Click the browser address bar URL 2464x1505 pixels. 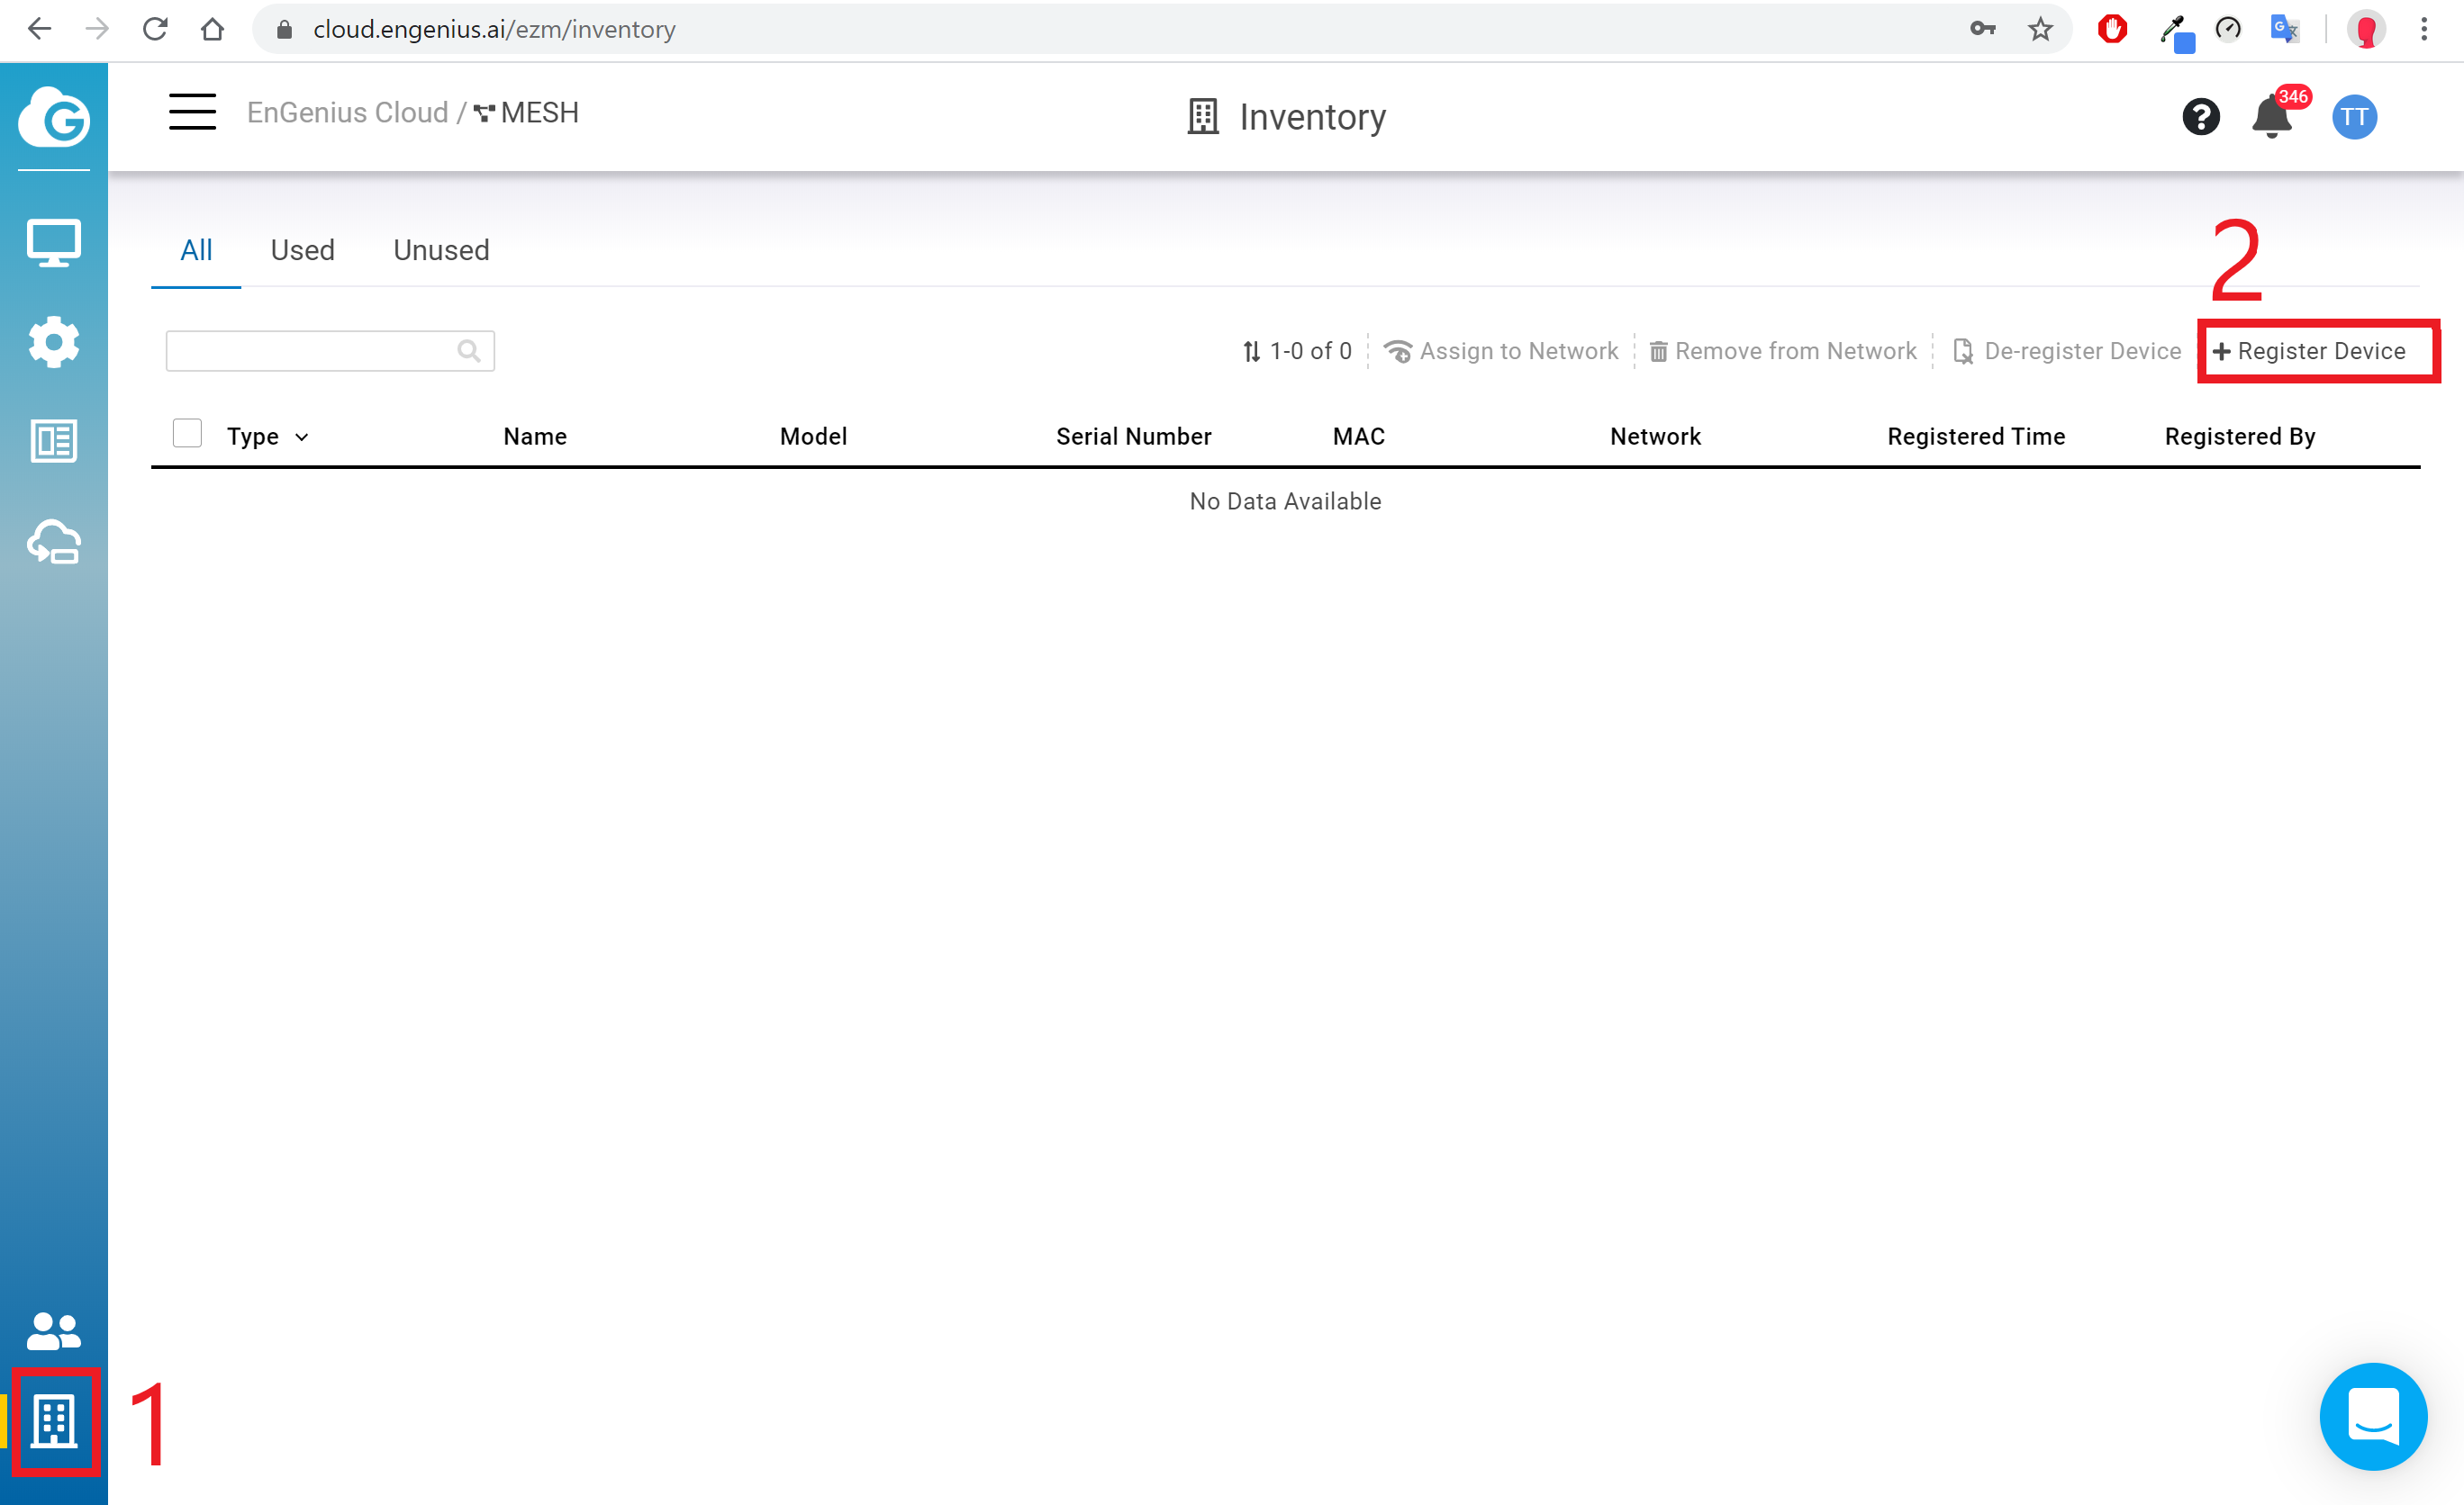click(x=494, y=29)
